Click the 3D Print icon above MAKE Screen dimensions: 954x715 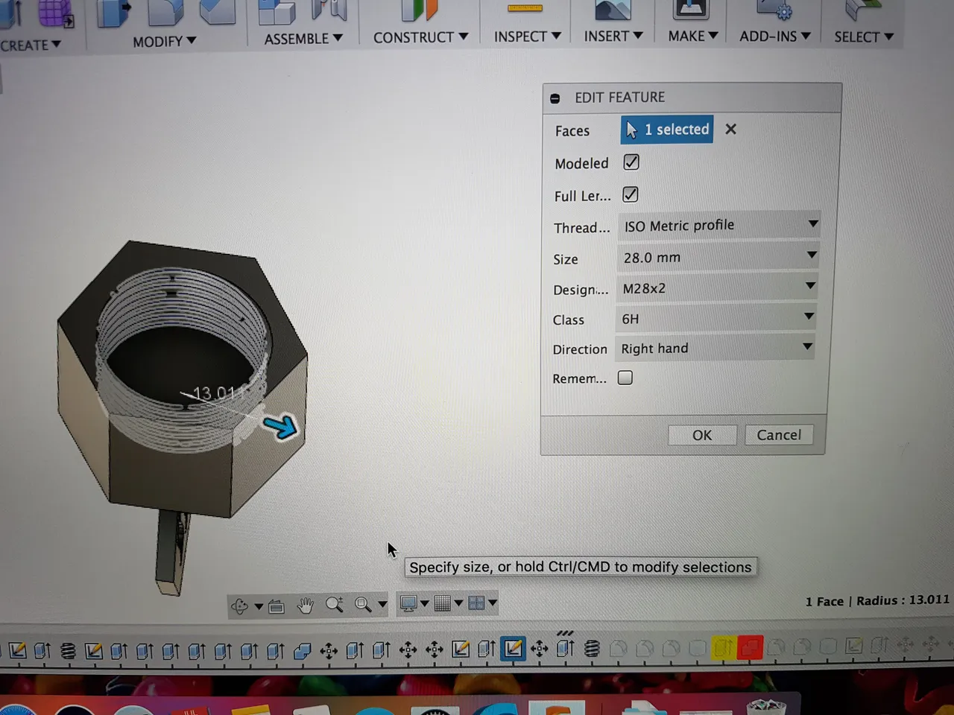(691, 9)
